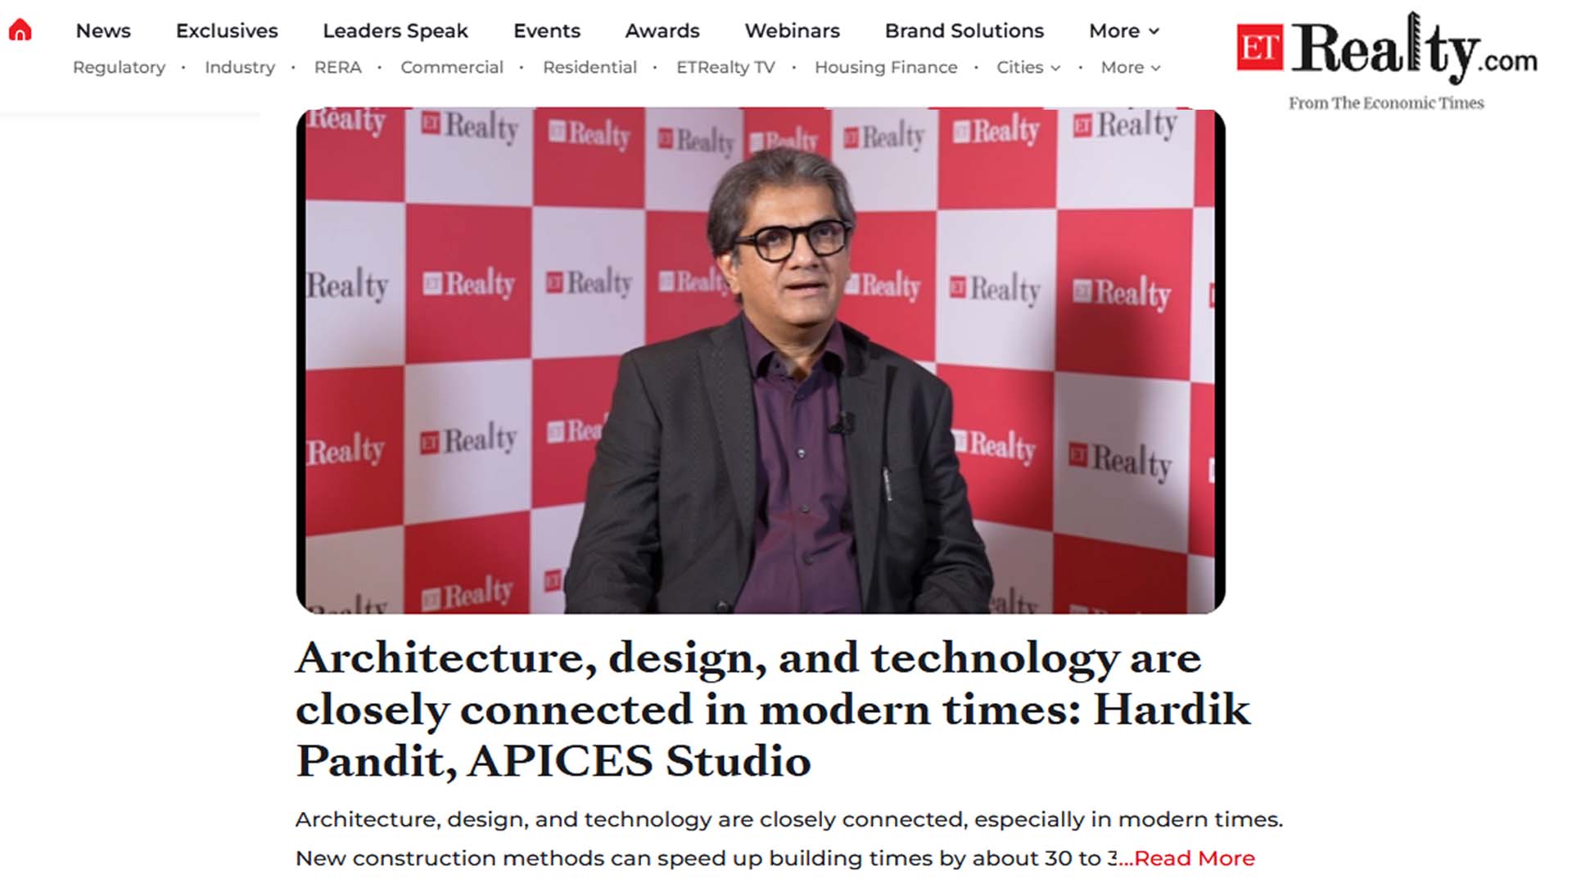This screenshot has height=884, width=1572.
Task: Open the Residential category link
Action: 589,68
